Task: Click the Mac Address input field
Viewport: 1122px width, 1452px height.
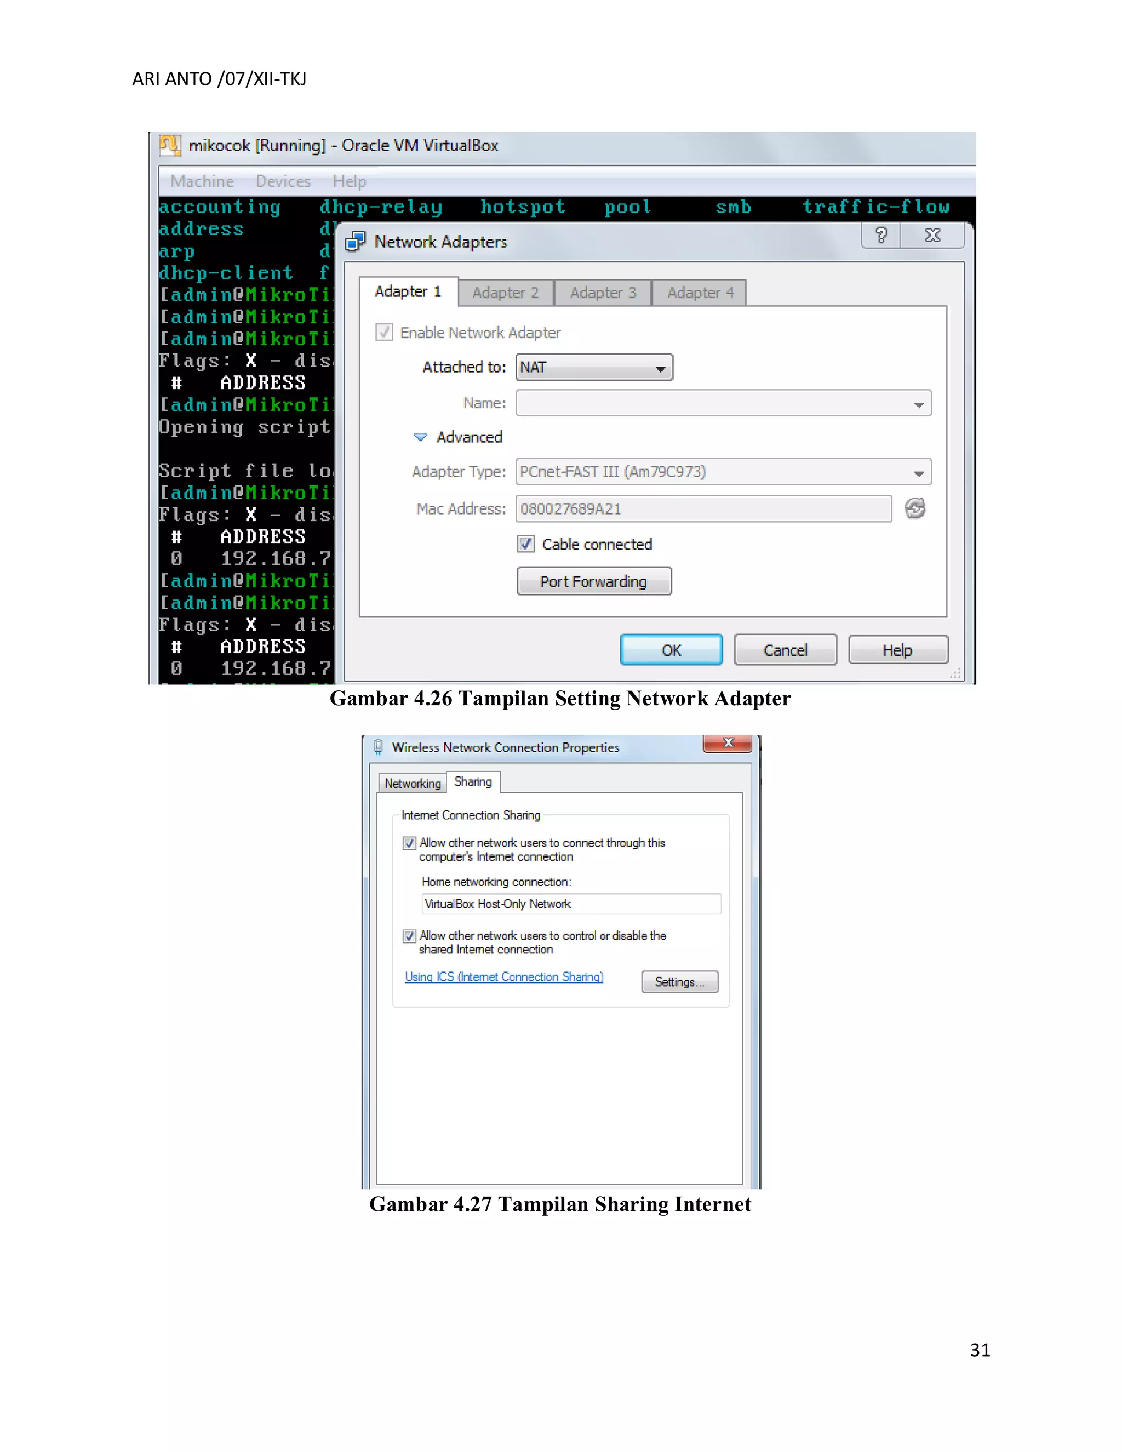Action: click(x=703, y=509)
